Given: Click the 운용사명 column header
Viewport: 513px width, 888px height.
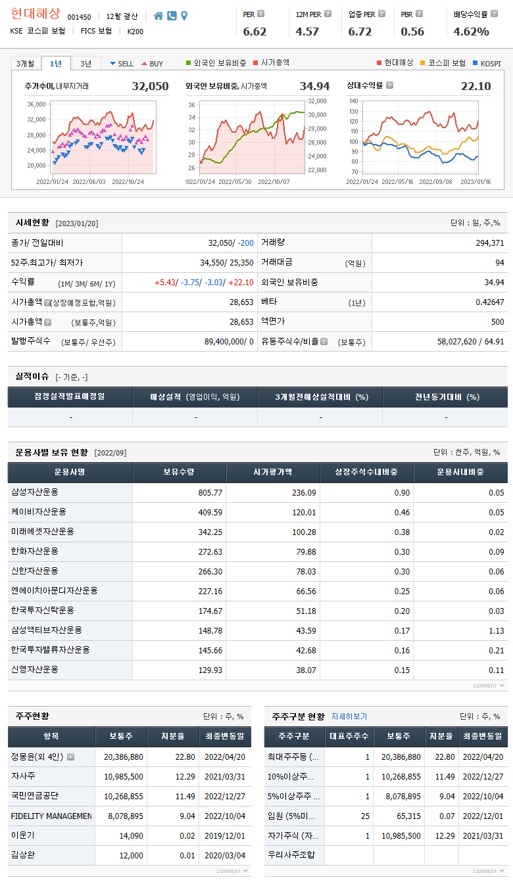Looking at the screenshot, I should pyautogui.click(x=70, y=472).
